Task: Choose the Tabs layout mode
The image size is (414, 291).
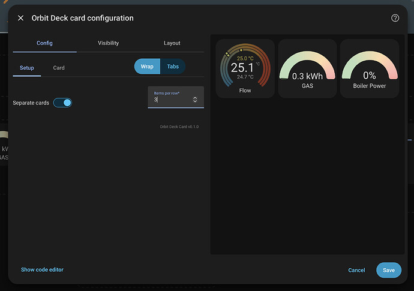Action: (x=173, y=67)
